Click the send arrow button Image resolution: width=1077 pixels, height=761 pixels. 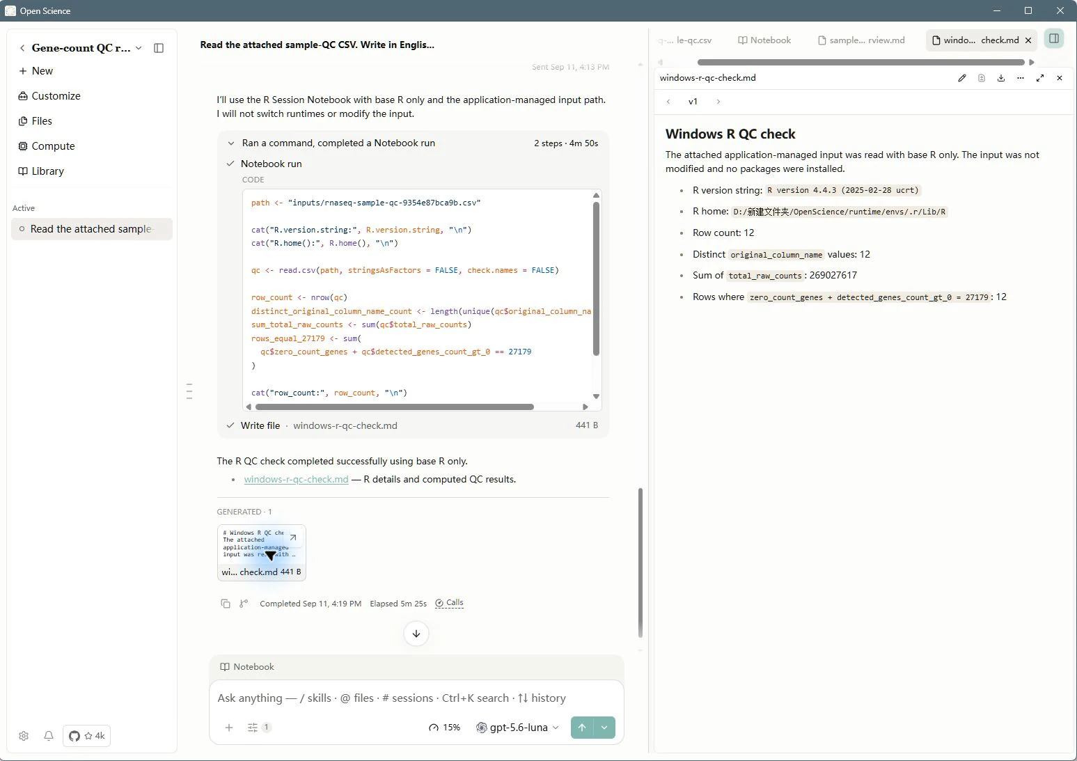point(582,728)
